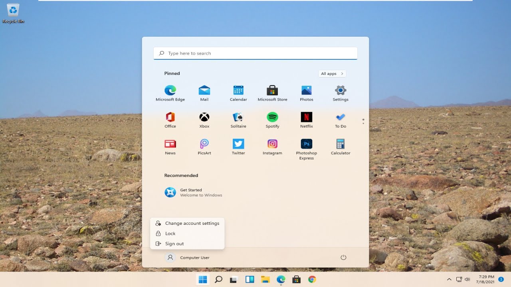
Task: Click the All apps button
Action: (x=332, y=73)
